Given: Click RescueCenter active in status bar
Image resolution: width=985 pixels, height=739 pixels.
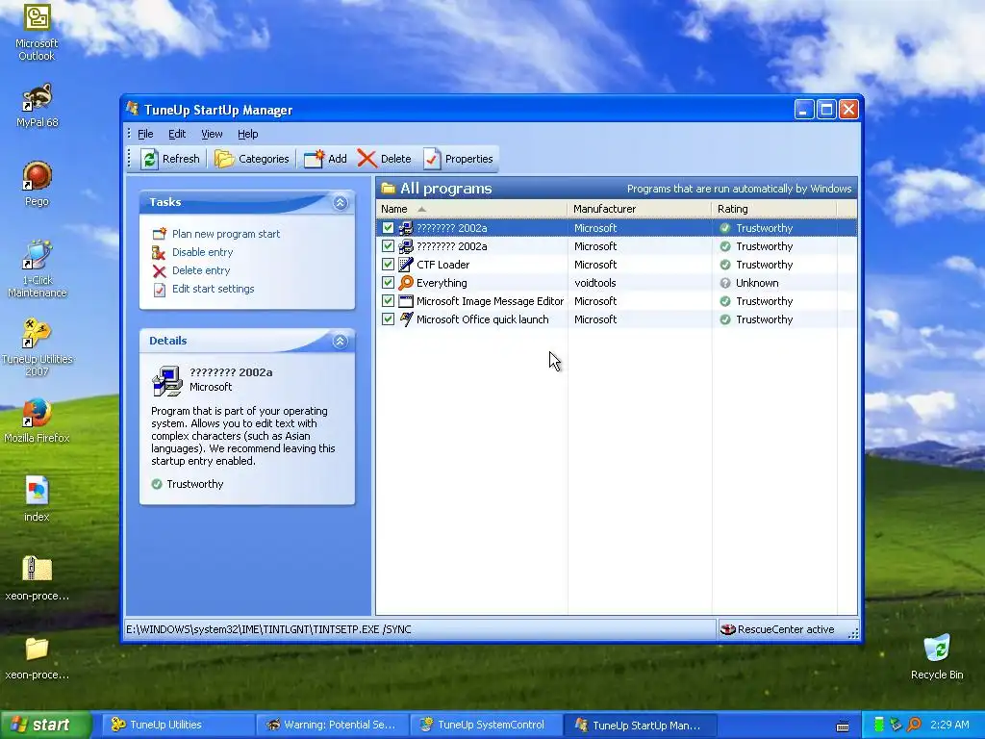Looking at the screenshot, I should (777, 629).
